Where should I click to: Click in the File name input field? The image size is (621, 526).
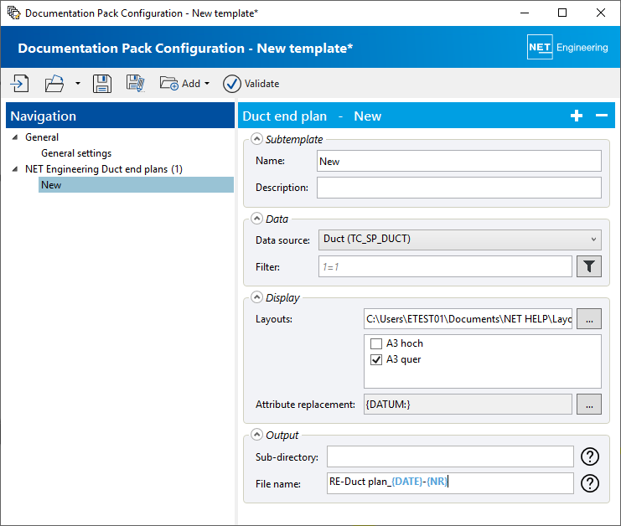tap(450, 483)
